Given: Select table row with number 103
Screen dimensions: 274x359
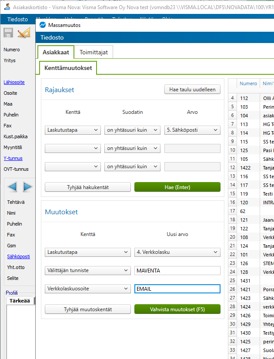Looking at the screenshot, I should click(x=251, y=107).
